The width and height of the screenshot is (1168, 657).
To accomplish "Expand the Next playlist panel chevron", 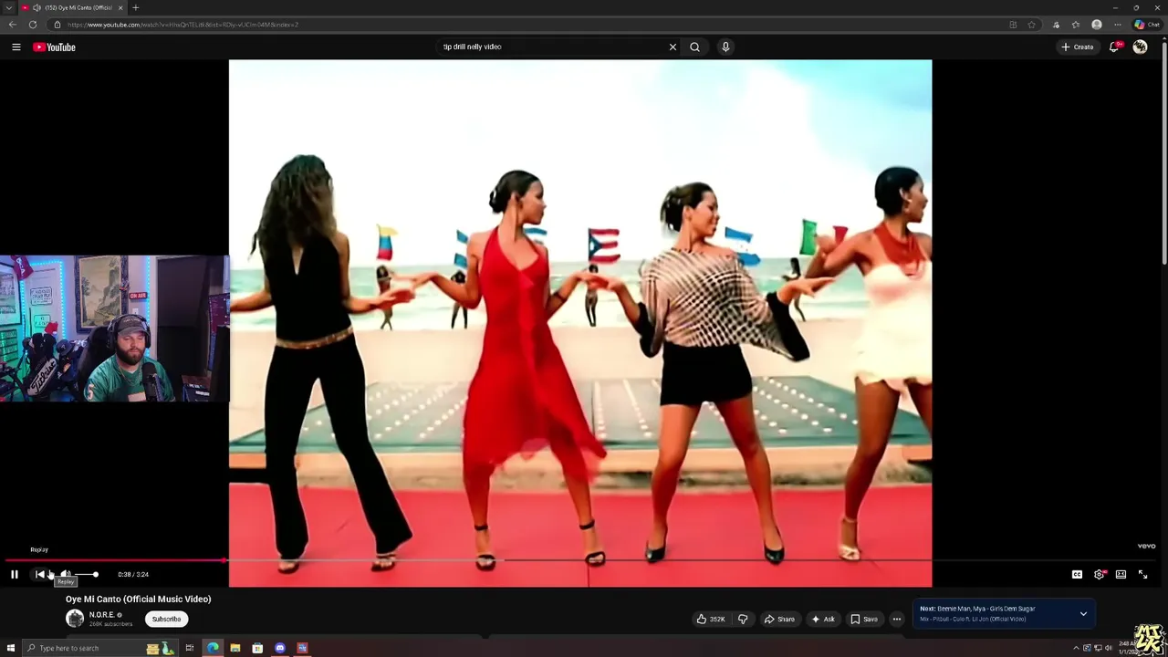I will point(1083,613).
